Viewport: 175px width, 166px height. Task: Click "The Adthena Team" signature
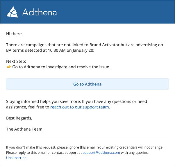click(x=24, y=129)
